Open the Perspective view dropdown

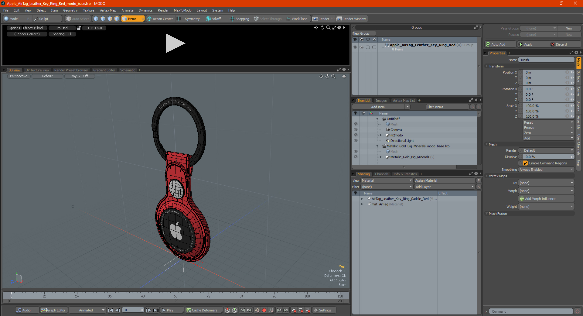(19, 76)
